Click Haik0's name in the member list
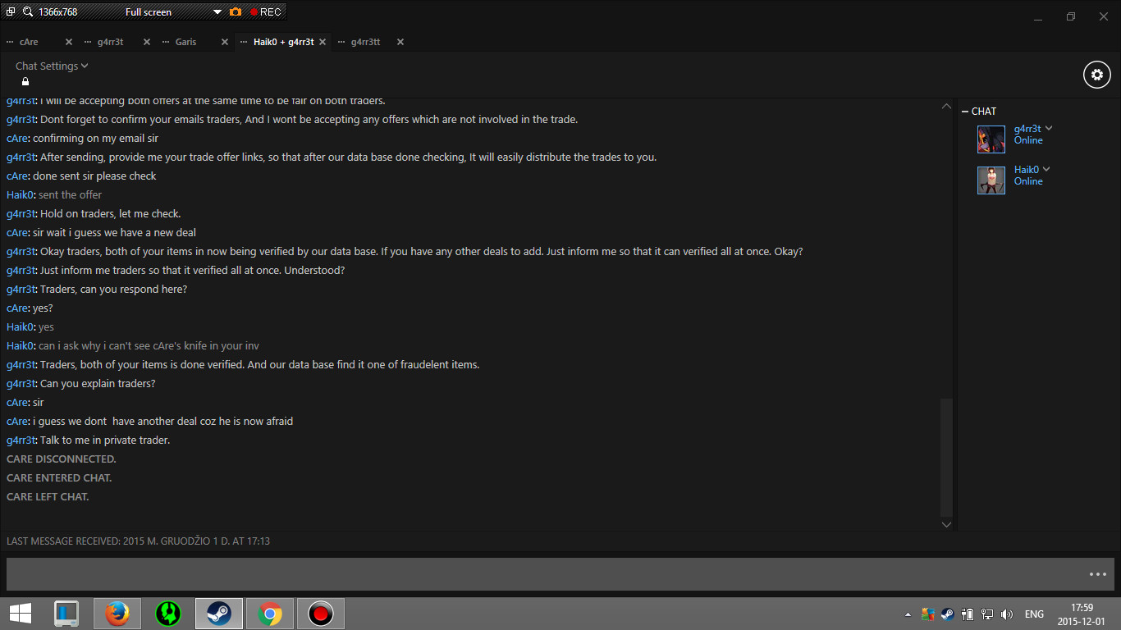The width and height of the screenshot is (1121, 630). click(1026, 170)
